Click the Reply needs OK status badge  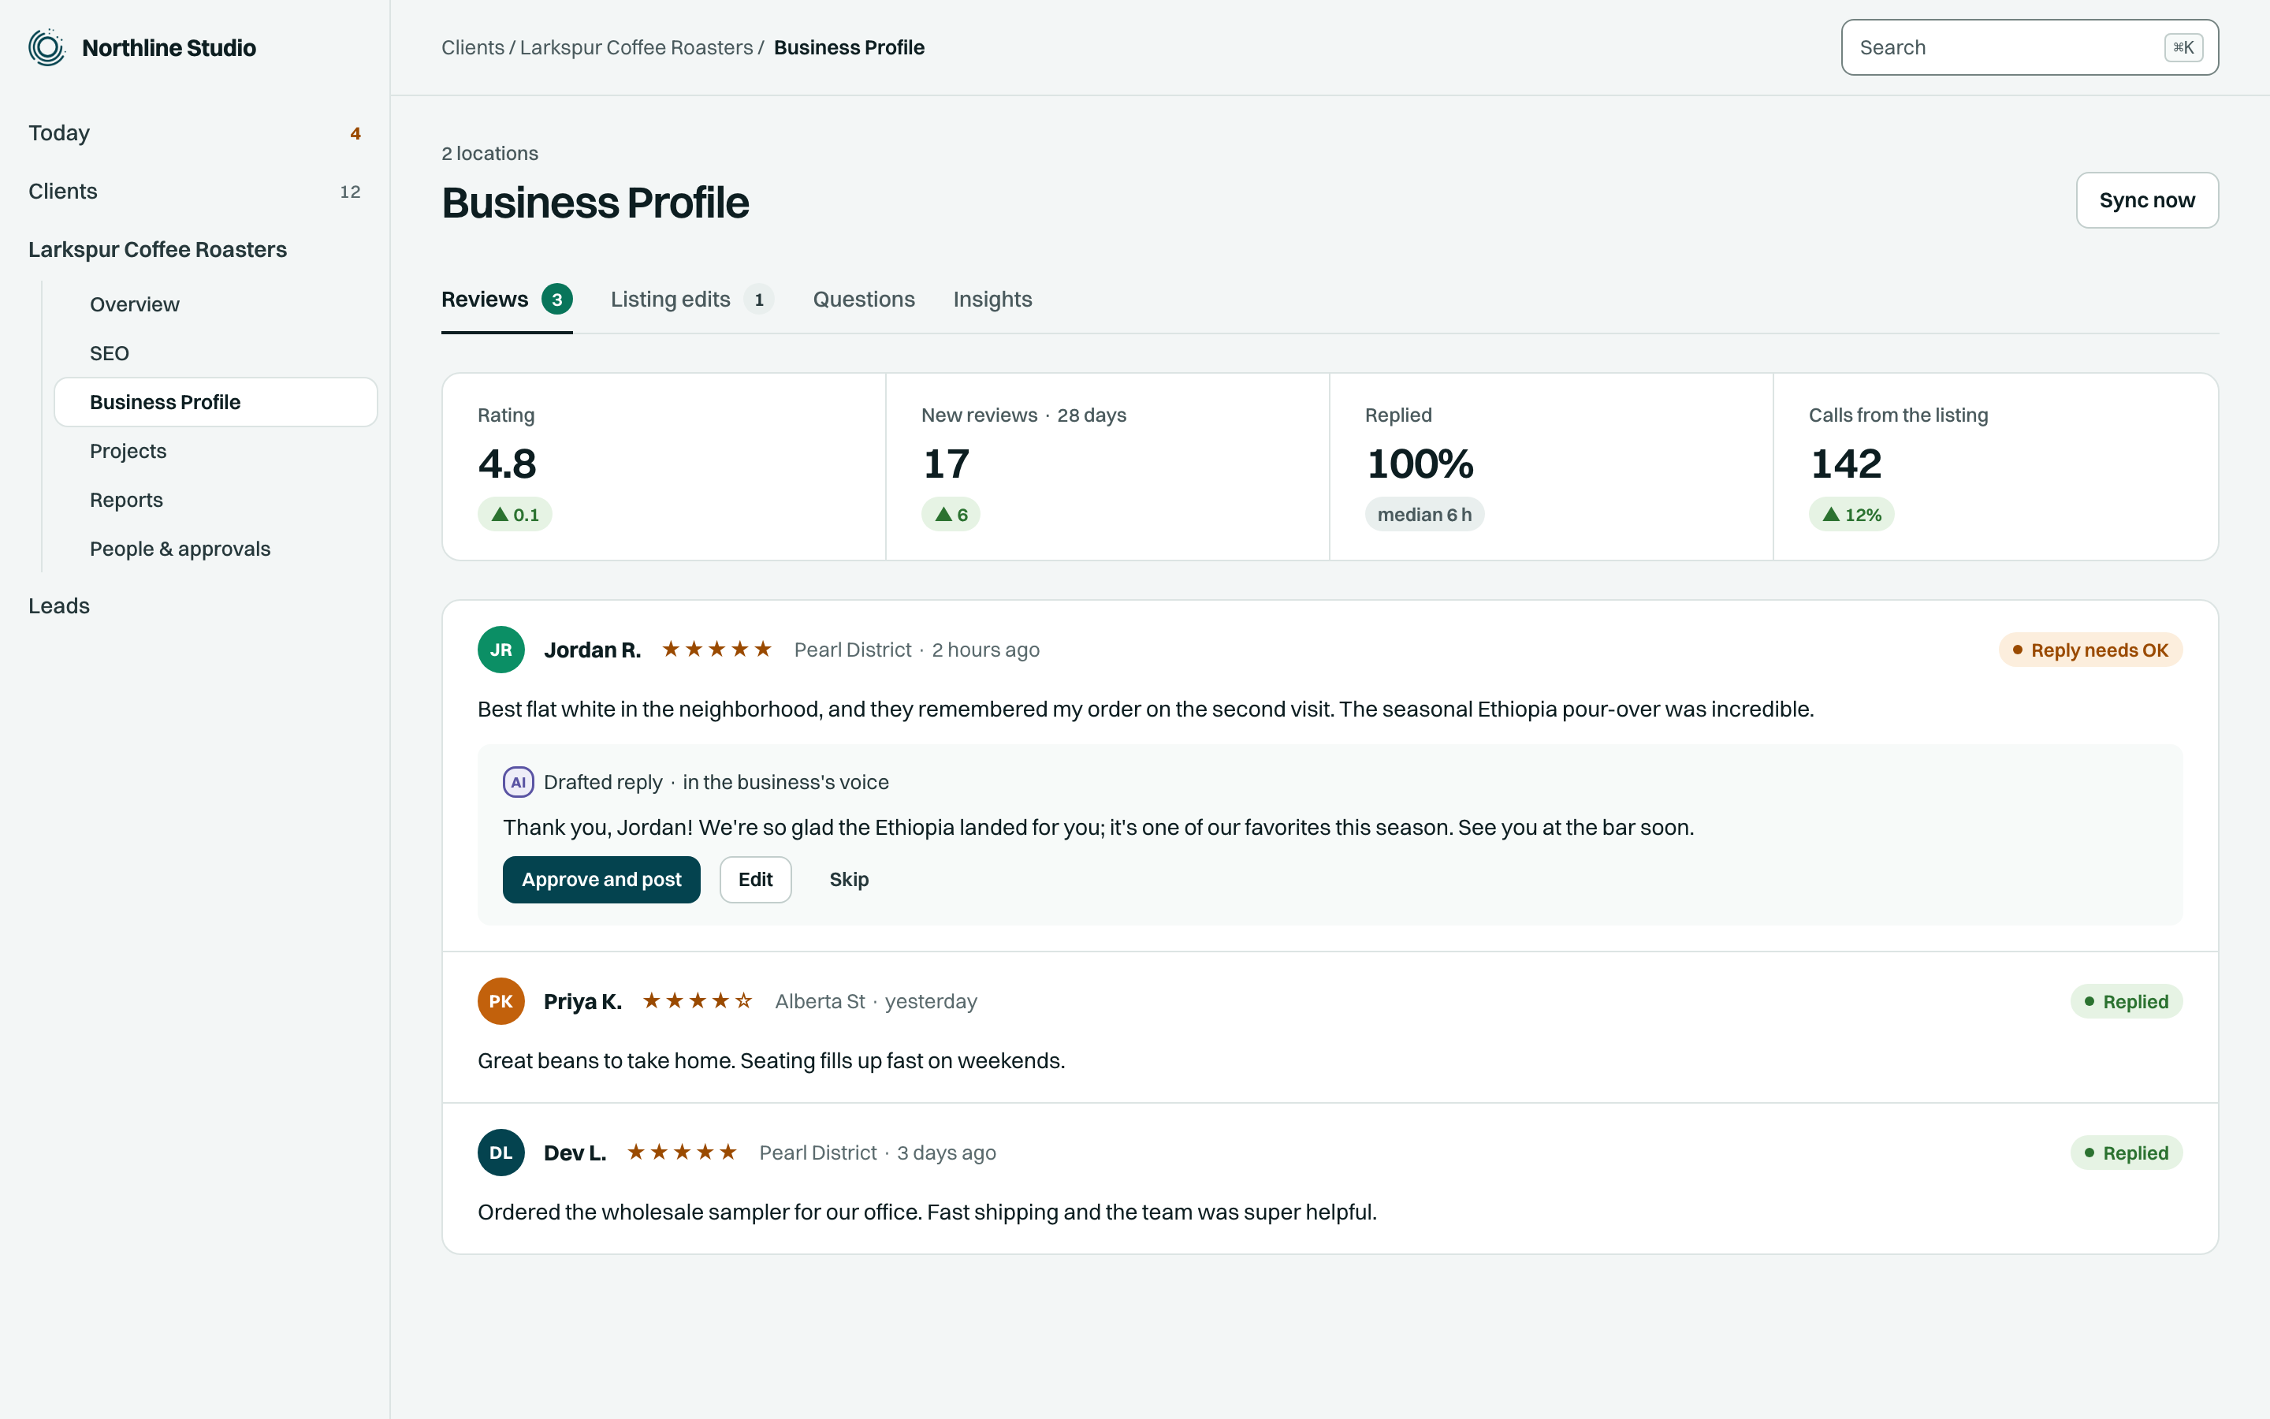(x=2090, y=650)
